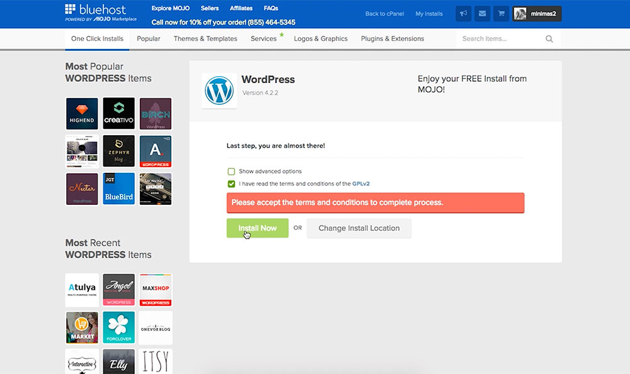The width and height of the screenshot is (630, 374).
Task: Open the multi-image blog theme thumbnail
Action: coord(82,151)
